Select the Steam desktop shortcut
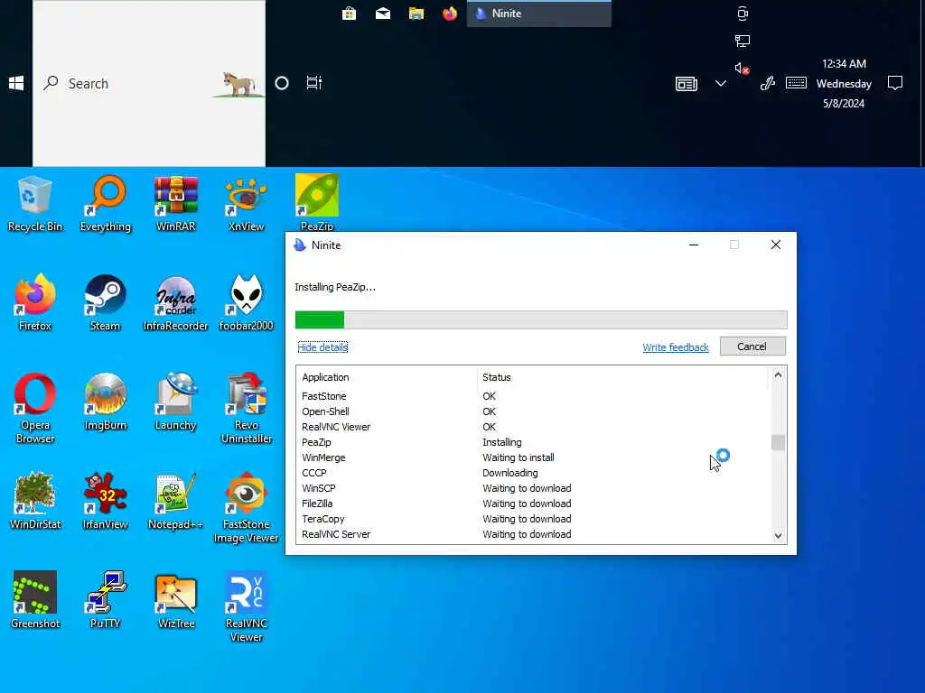This screenshot has width=925, height=693. (105, 302)
